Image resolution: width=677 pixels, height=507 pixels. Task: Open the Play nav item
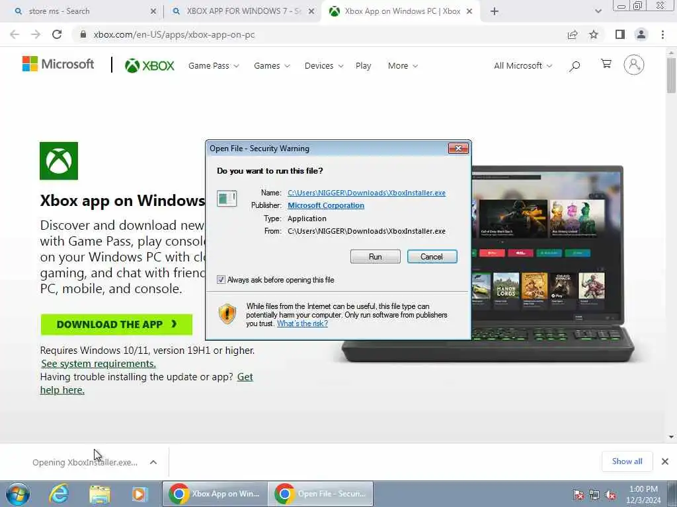click(363, 66)
